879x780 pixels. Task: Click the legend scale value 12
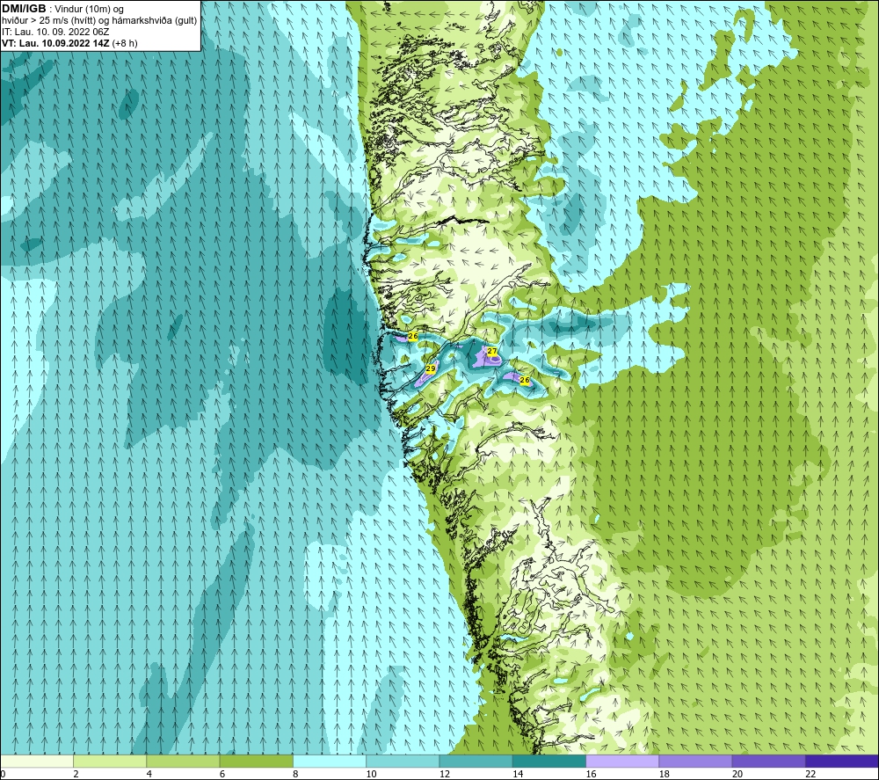[445, 774]
